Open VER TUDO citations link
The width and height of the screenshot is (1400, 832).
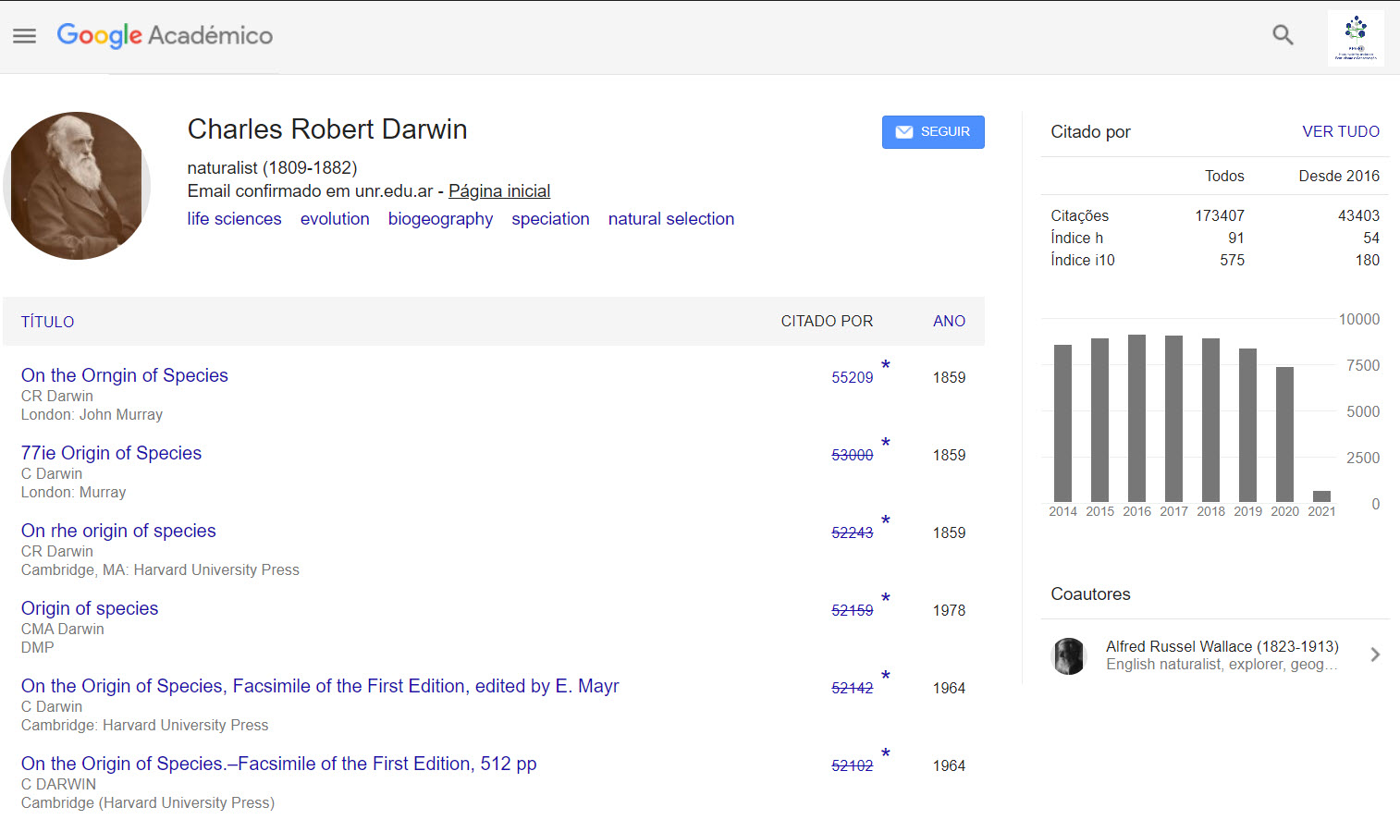[x=1340, y=131]
